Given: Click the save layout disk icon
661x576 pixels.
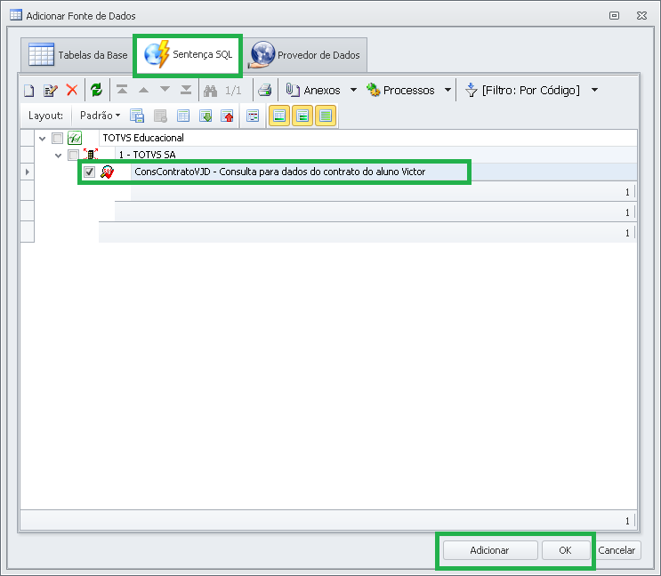Looking at the screenshot, I should coord(137,116).
